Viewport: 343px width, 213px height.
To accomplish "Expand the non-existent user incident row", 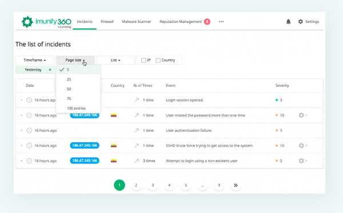I will coord(22,161).
